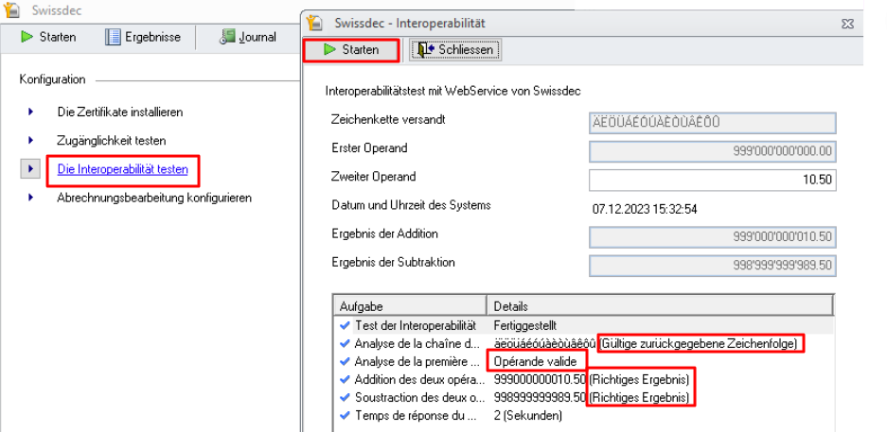Select the Test der Interoperabilität row

pos(584,326)
